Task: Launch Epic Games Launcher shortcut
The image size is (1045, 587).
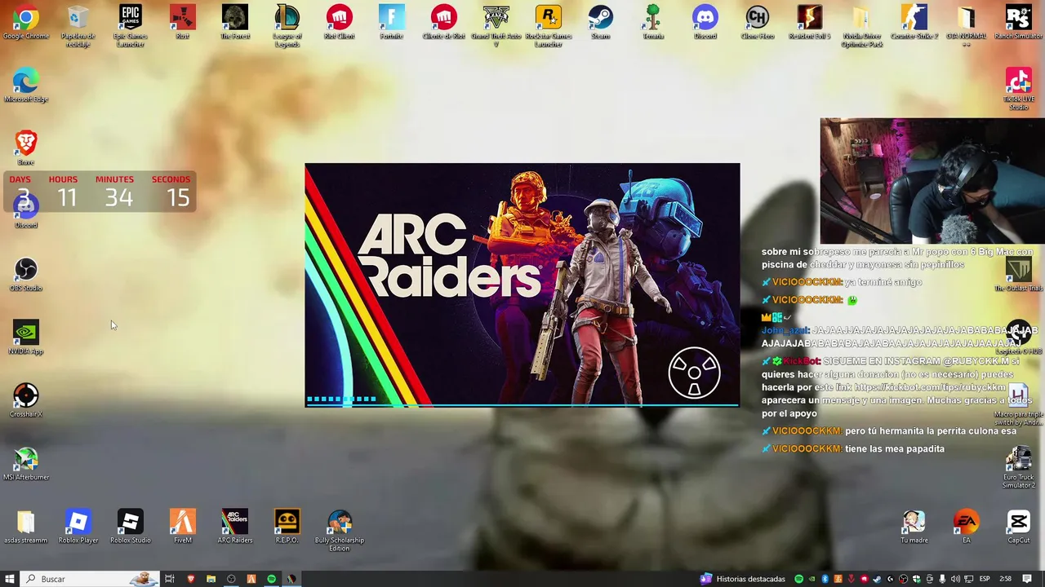Action: [131, 26]
